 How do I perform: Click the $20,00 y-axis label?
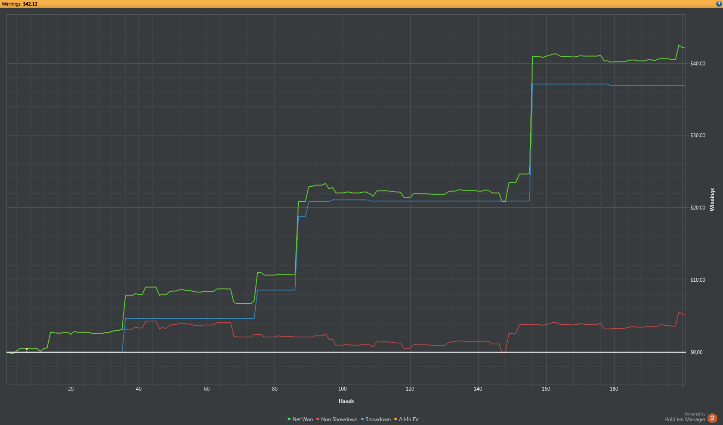point(698,208)
